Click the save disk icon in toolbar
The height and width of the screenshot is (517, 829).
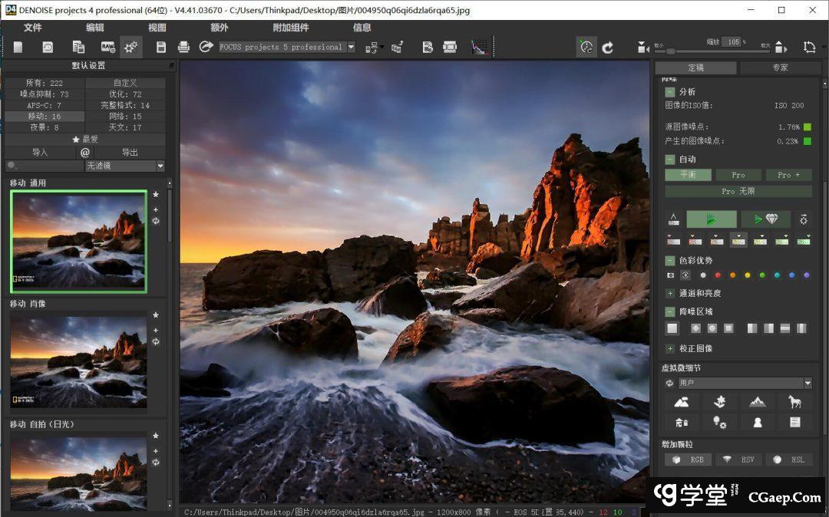click(x=160, y=48)
